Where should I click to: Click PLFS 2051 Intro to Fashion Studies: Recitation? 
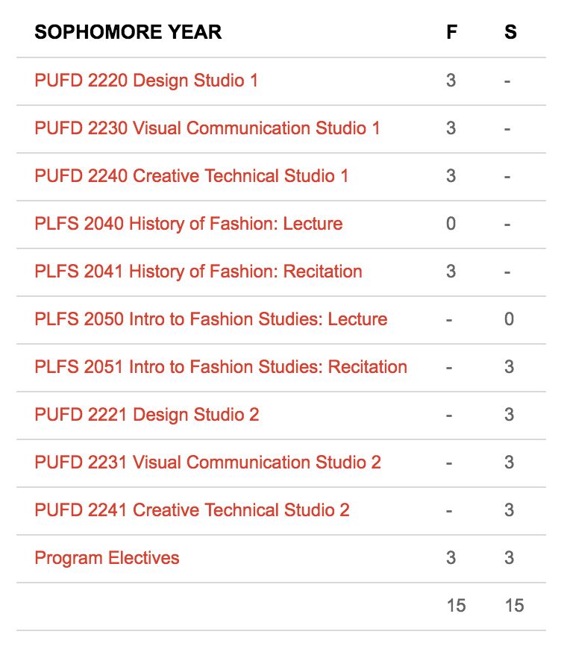(x=221, y=367)
